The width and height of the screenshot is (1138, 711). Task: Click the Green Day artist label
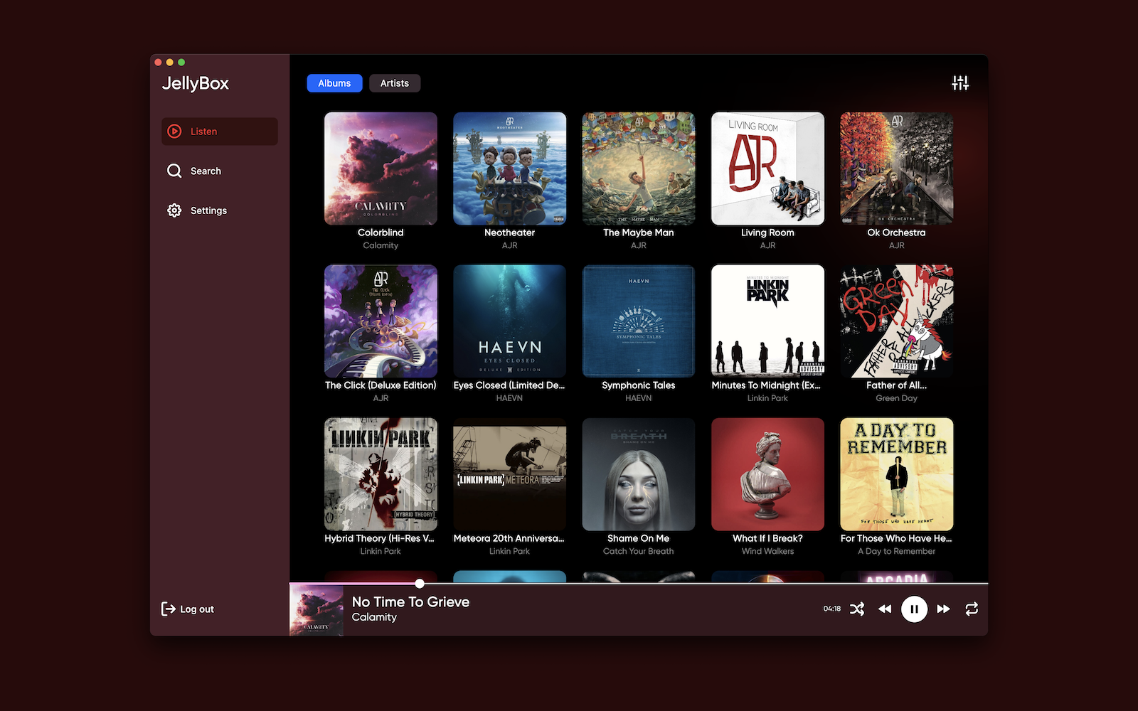point(896,398)
